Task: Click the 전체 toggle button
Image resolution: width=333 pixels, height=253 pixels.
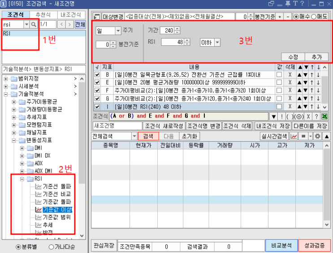Action: pos(80,25)
